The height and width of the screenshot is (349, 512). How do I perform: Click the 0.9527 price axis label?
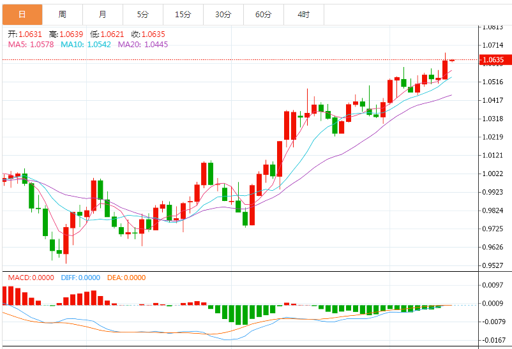[x=493, y=265]
